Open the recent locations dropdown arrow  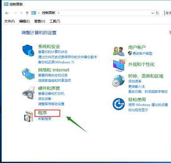21,13
